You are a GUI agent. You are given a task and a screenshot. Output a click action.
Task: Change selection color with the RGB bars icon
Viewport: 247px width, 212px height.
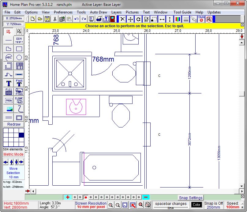pos(178,19)
